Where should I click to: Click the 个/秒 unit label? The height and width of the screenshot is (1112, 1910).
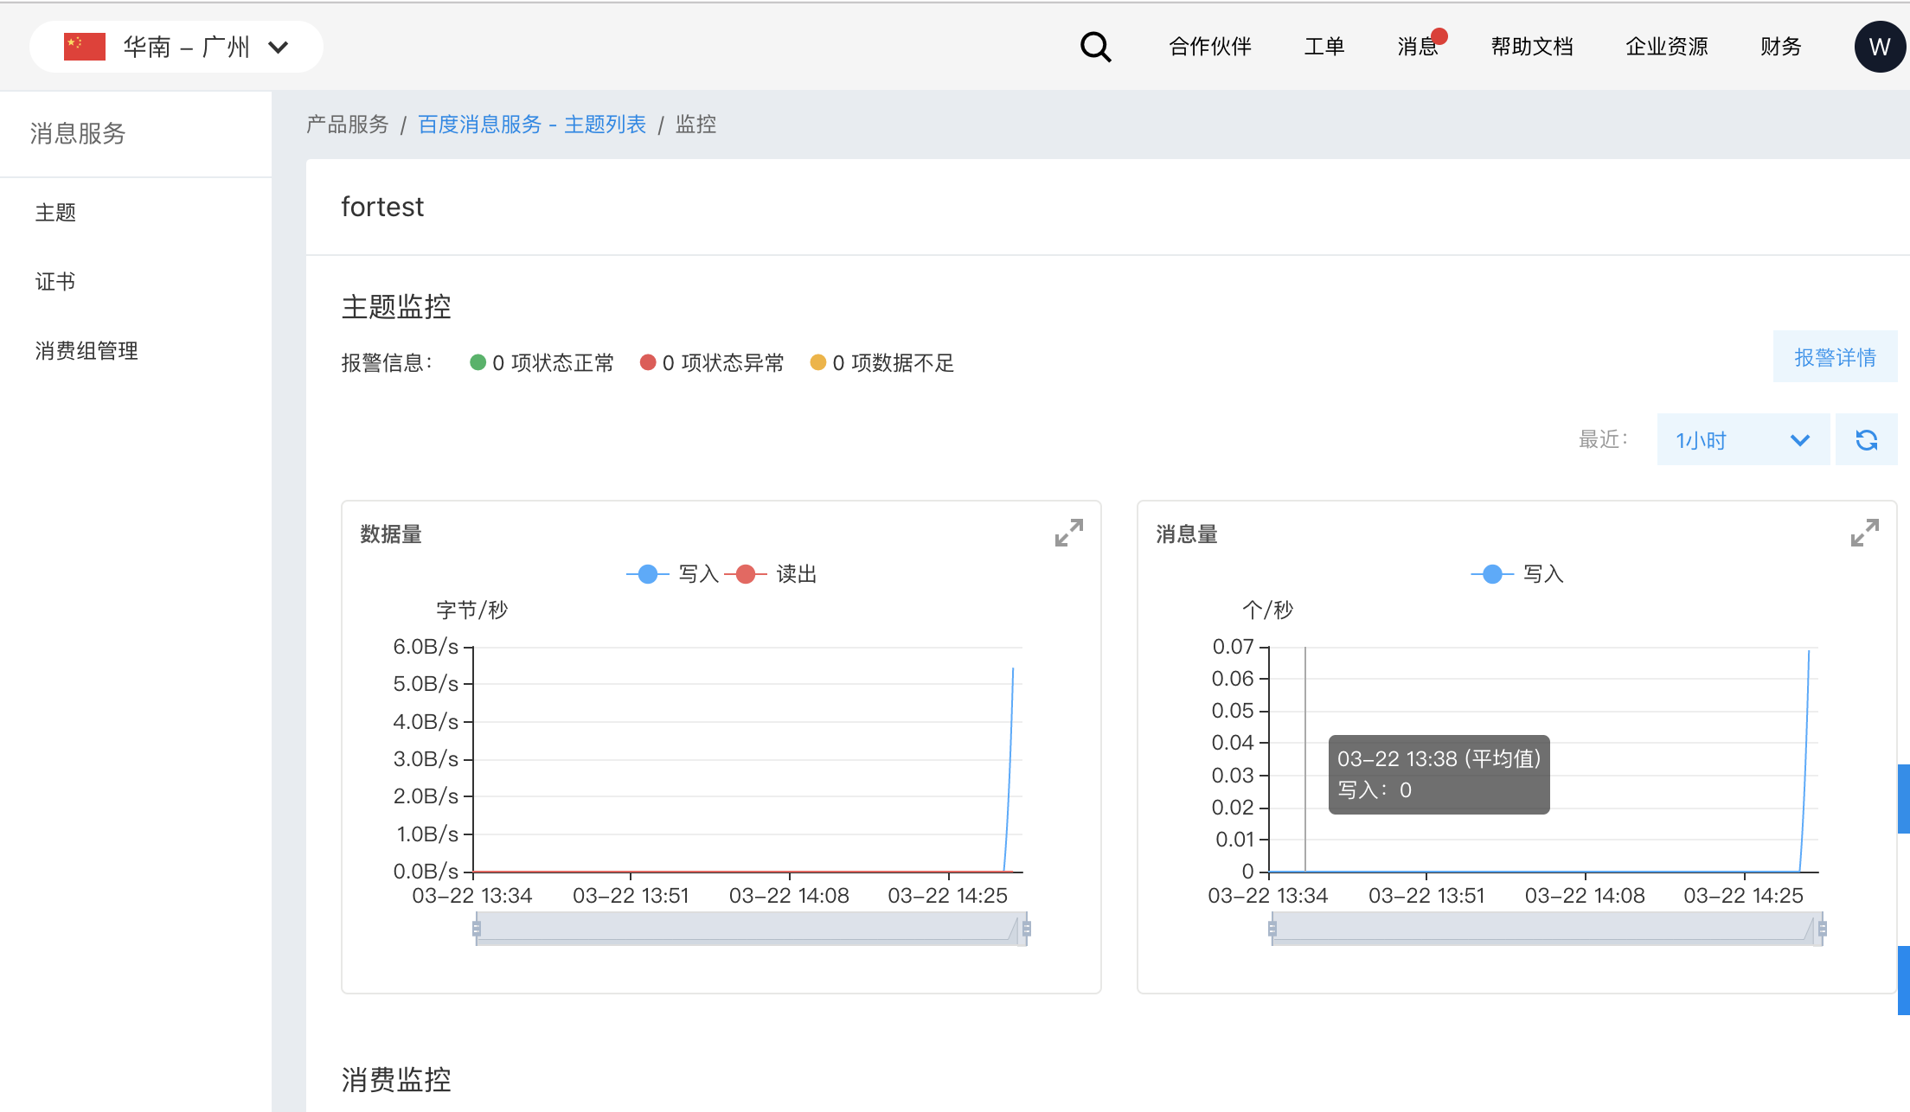click(x=1267, y=610)
